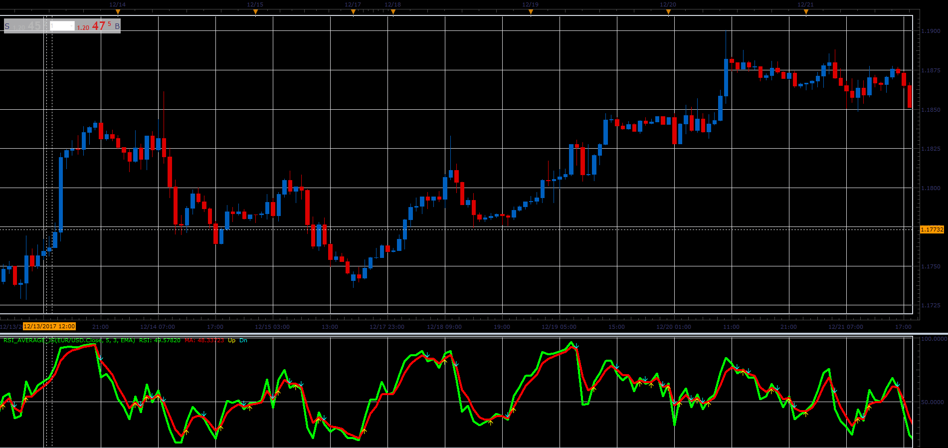Image resolution: width=948 pixels, height=448 pixels.
Task: Click the 12/17 23:00 time axis label
Action: tap(387, 327)
